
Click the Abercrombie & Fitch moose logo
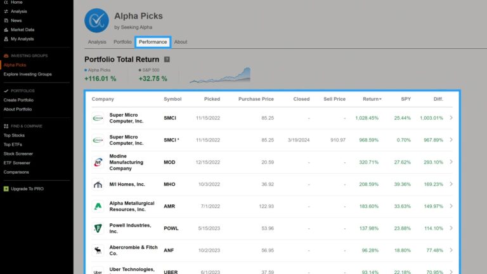click(98, 251)
